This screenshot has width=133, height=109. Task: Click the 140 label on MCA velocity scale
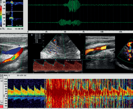(x=5, y=79)
